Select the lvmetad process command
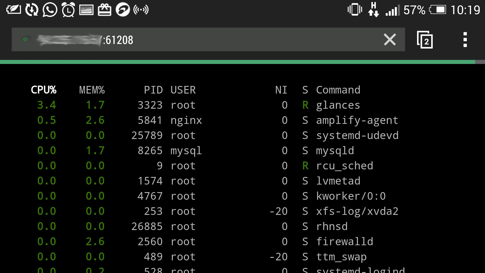This screenshot has width=485, height=273. tap(338, 181)
